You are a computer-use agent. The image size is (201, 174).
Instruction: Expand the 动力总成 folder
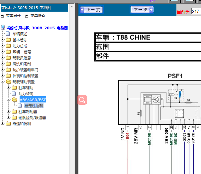point(2,46)
